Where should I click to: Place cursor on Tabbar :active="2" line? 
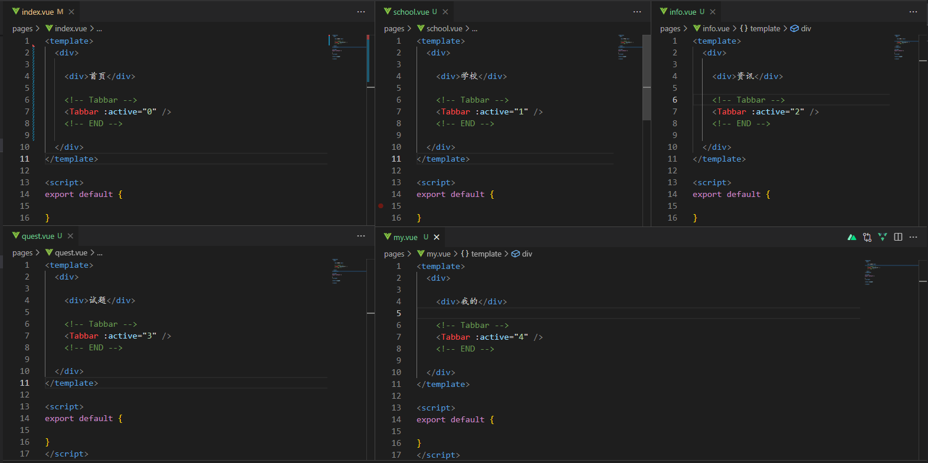[x=766, y=111]
